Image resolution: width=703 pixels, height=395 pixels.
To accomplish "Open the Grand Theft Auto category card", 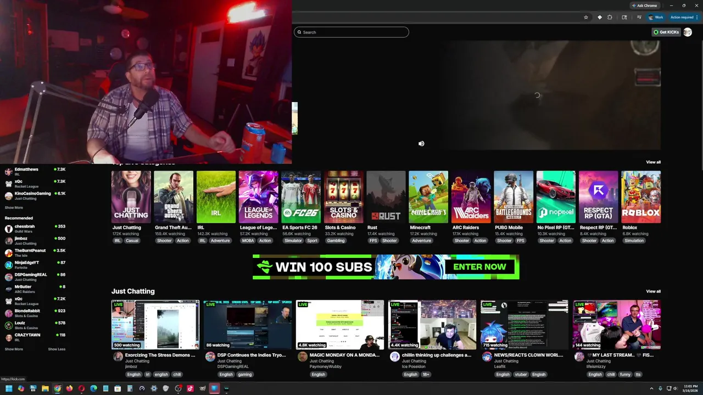I will coord(174,197).
